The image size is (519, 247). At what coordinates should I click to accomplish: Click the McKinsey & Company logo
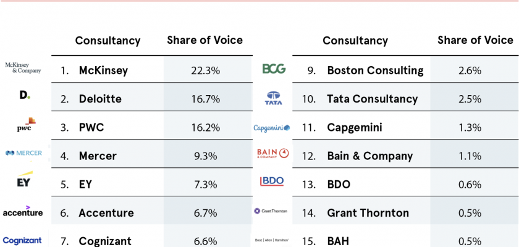23,67
